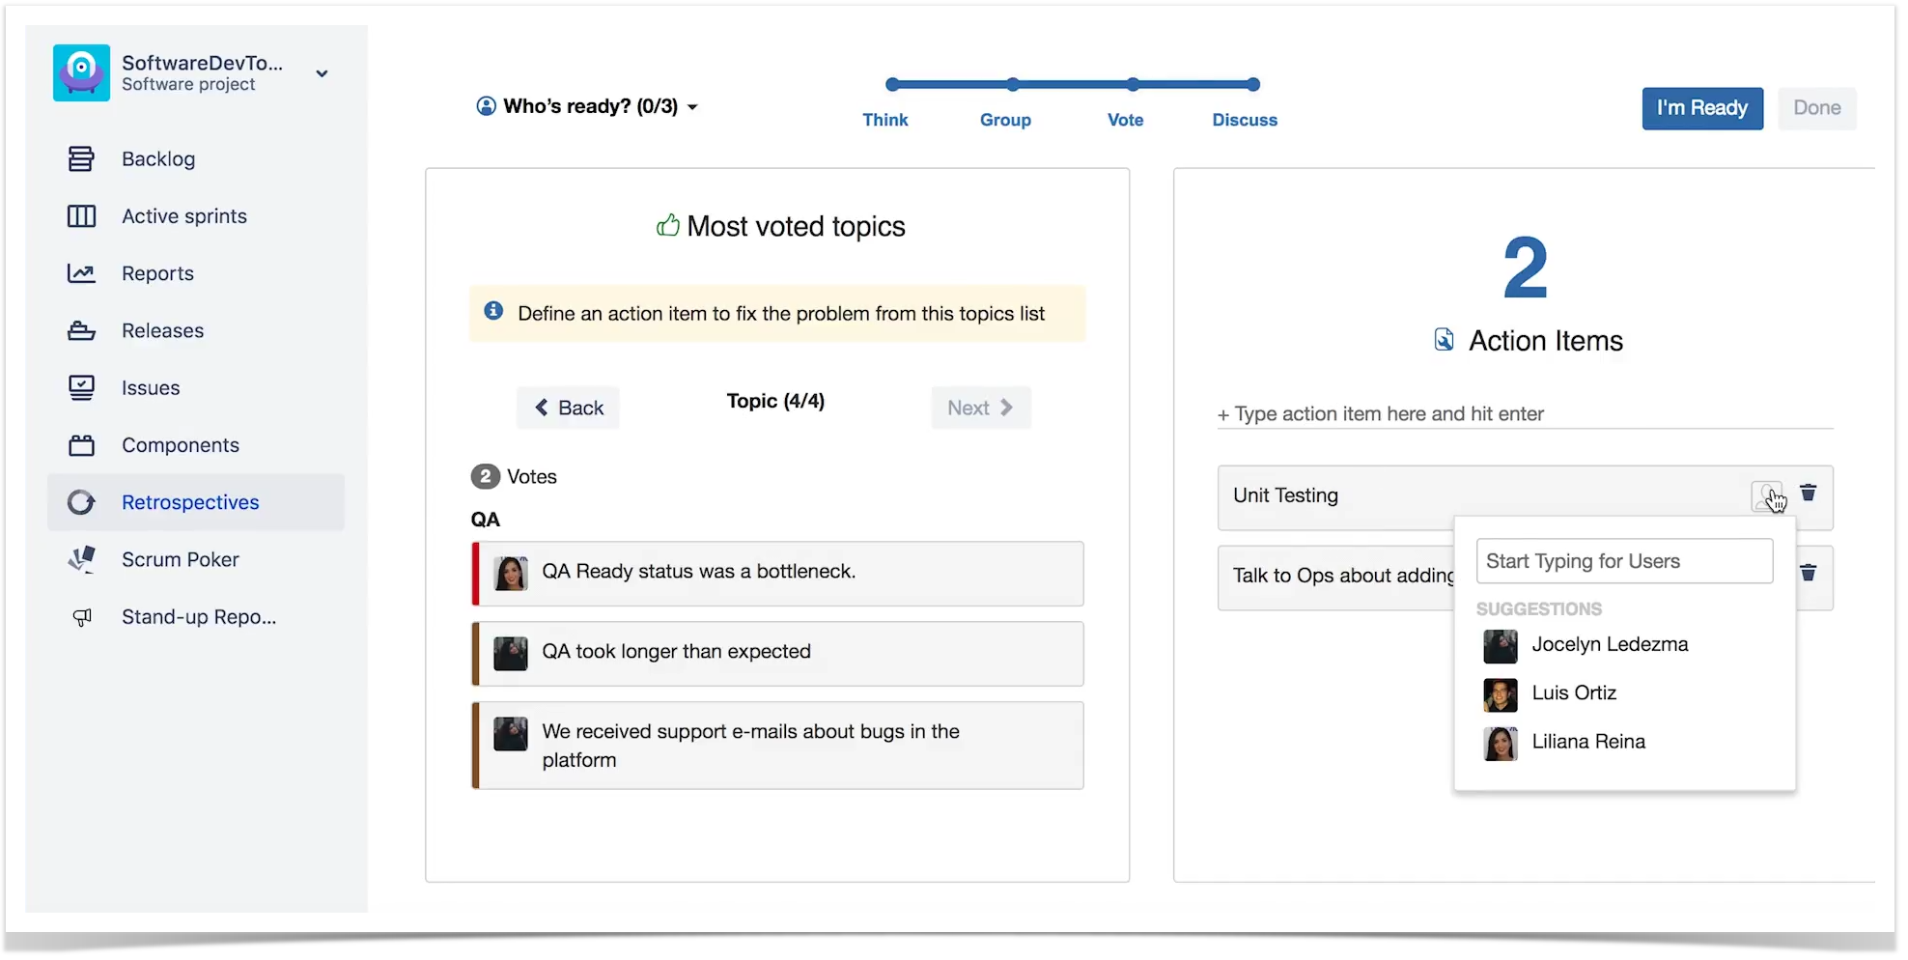The height and width of the screenshot is (960, 1908).
Task: Click Liliana Reina's avatar
Action: [1500, 744]
